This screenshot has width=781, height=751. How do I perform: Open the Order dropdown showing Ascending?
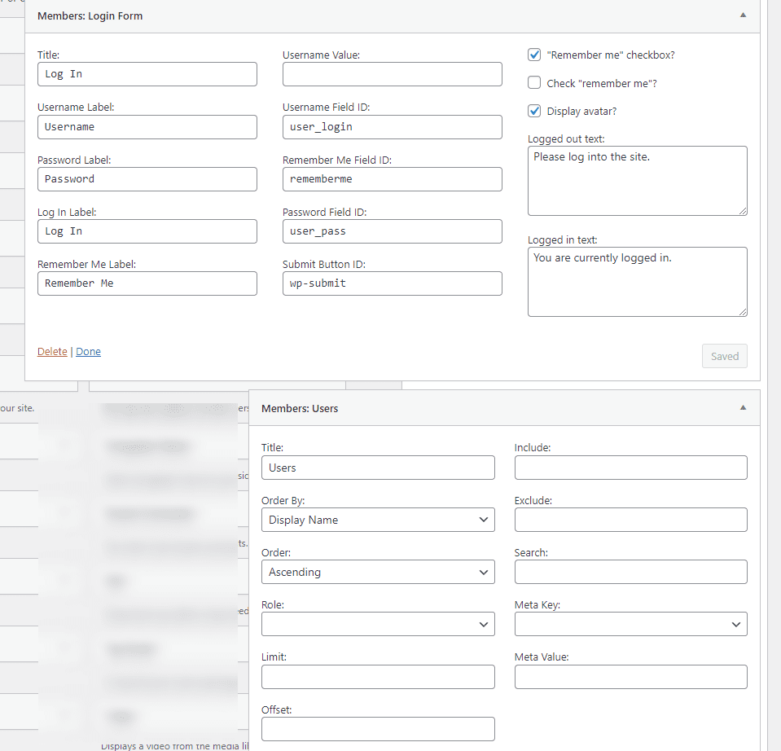click(x=378, y=572)
